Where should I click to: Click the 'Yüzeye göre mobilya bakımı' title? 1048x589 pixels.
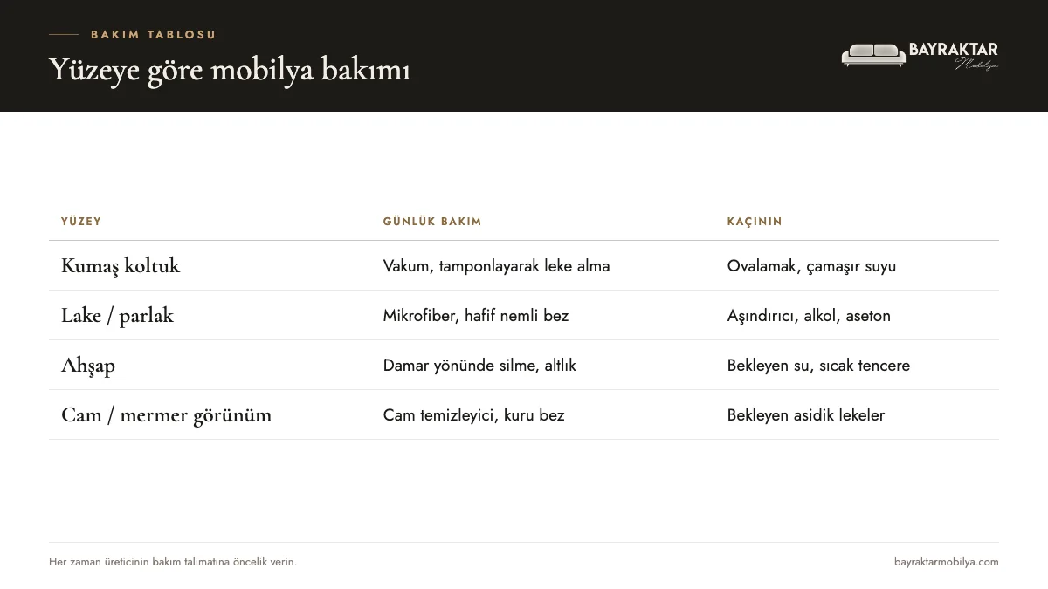click(x=230, y=70)
